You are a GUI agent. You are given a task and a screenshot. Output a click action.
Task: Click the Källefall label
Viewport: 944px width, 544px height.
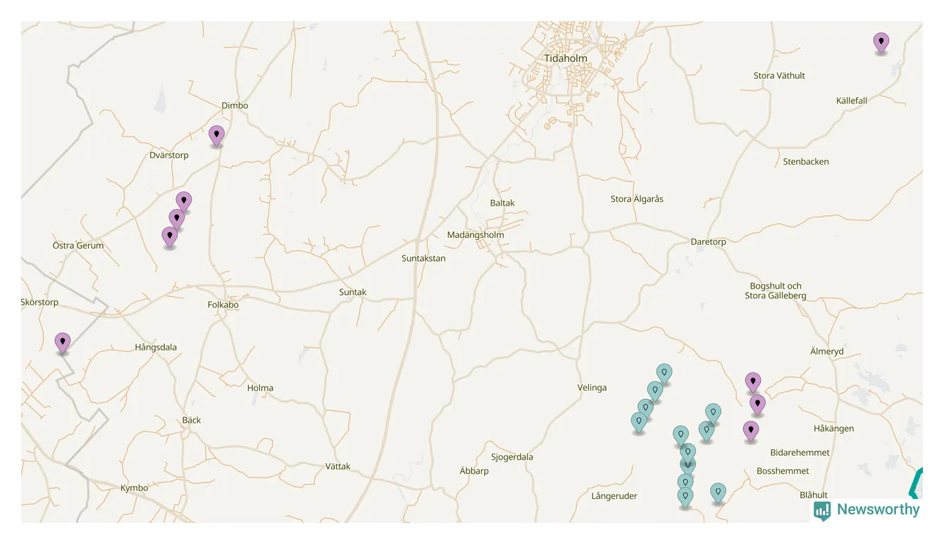852,101
